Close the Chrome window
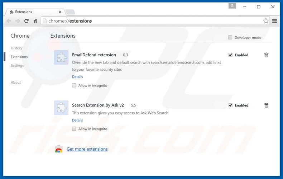 pyautogui.click(x=273, y=7)
